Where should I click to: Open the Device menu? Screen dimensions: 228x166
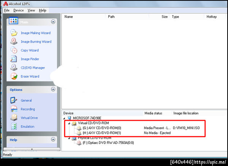19,10
